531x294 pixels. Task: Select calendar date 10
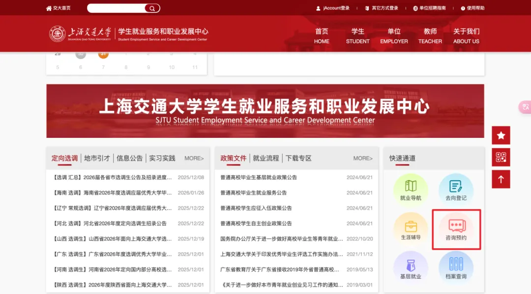[x=172, y=67]
